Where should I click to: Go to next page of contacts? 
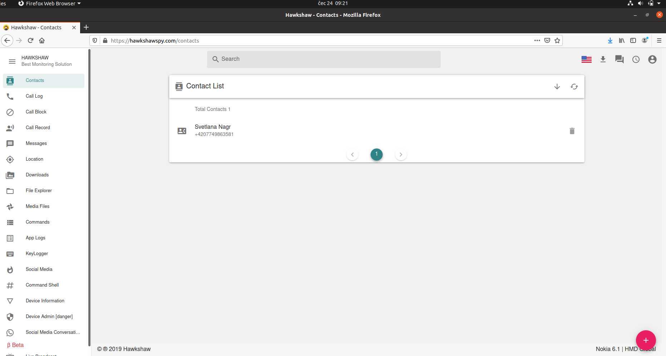(401, 155)
